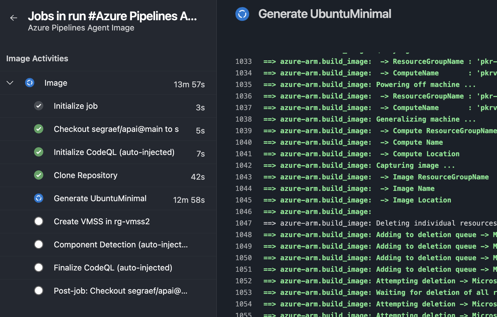Click the checkmark icon beside Initialize job
The height and width of the screenshot is (317, 497).
(x=39, y=106)
